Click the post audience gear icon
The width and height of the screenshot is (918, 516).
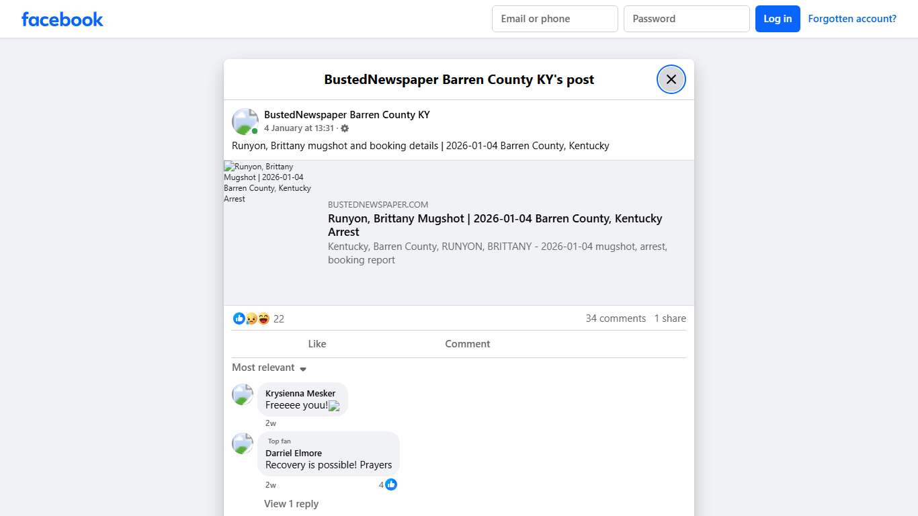(345, 128)
